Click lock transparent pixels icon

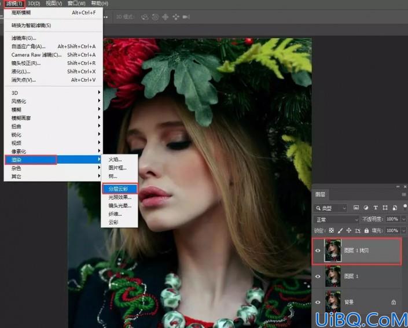pyautogui.click(x=331, y=230)
